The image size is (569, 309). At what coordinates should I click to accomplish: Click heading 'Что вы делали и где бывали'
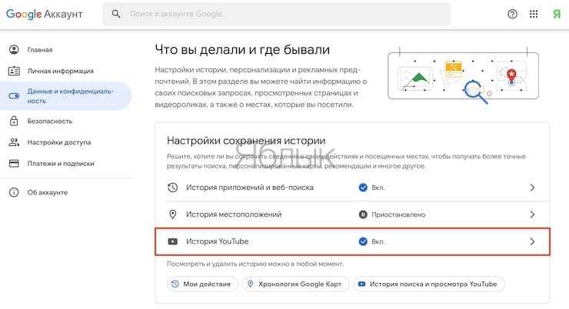[242, 49]
